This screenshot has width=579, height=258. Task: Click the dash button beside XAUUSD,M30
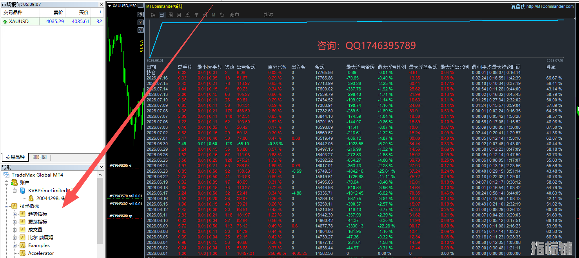(x=140, y=6)
